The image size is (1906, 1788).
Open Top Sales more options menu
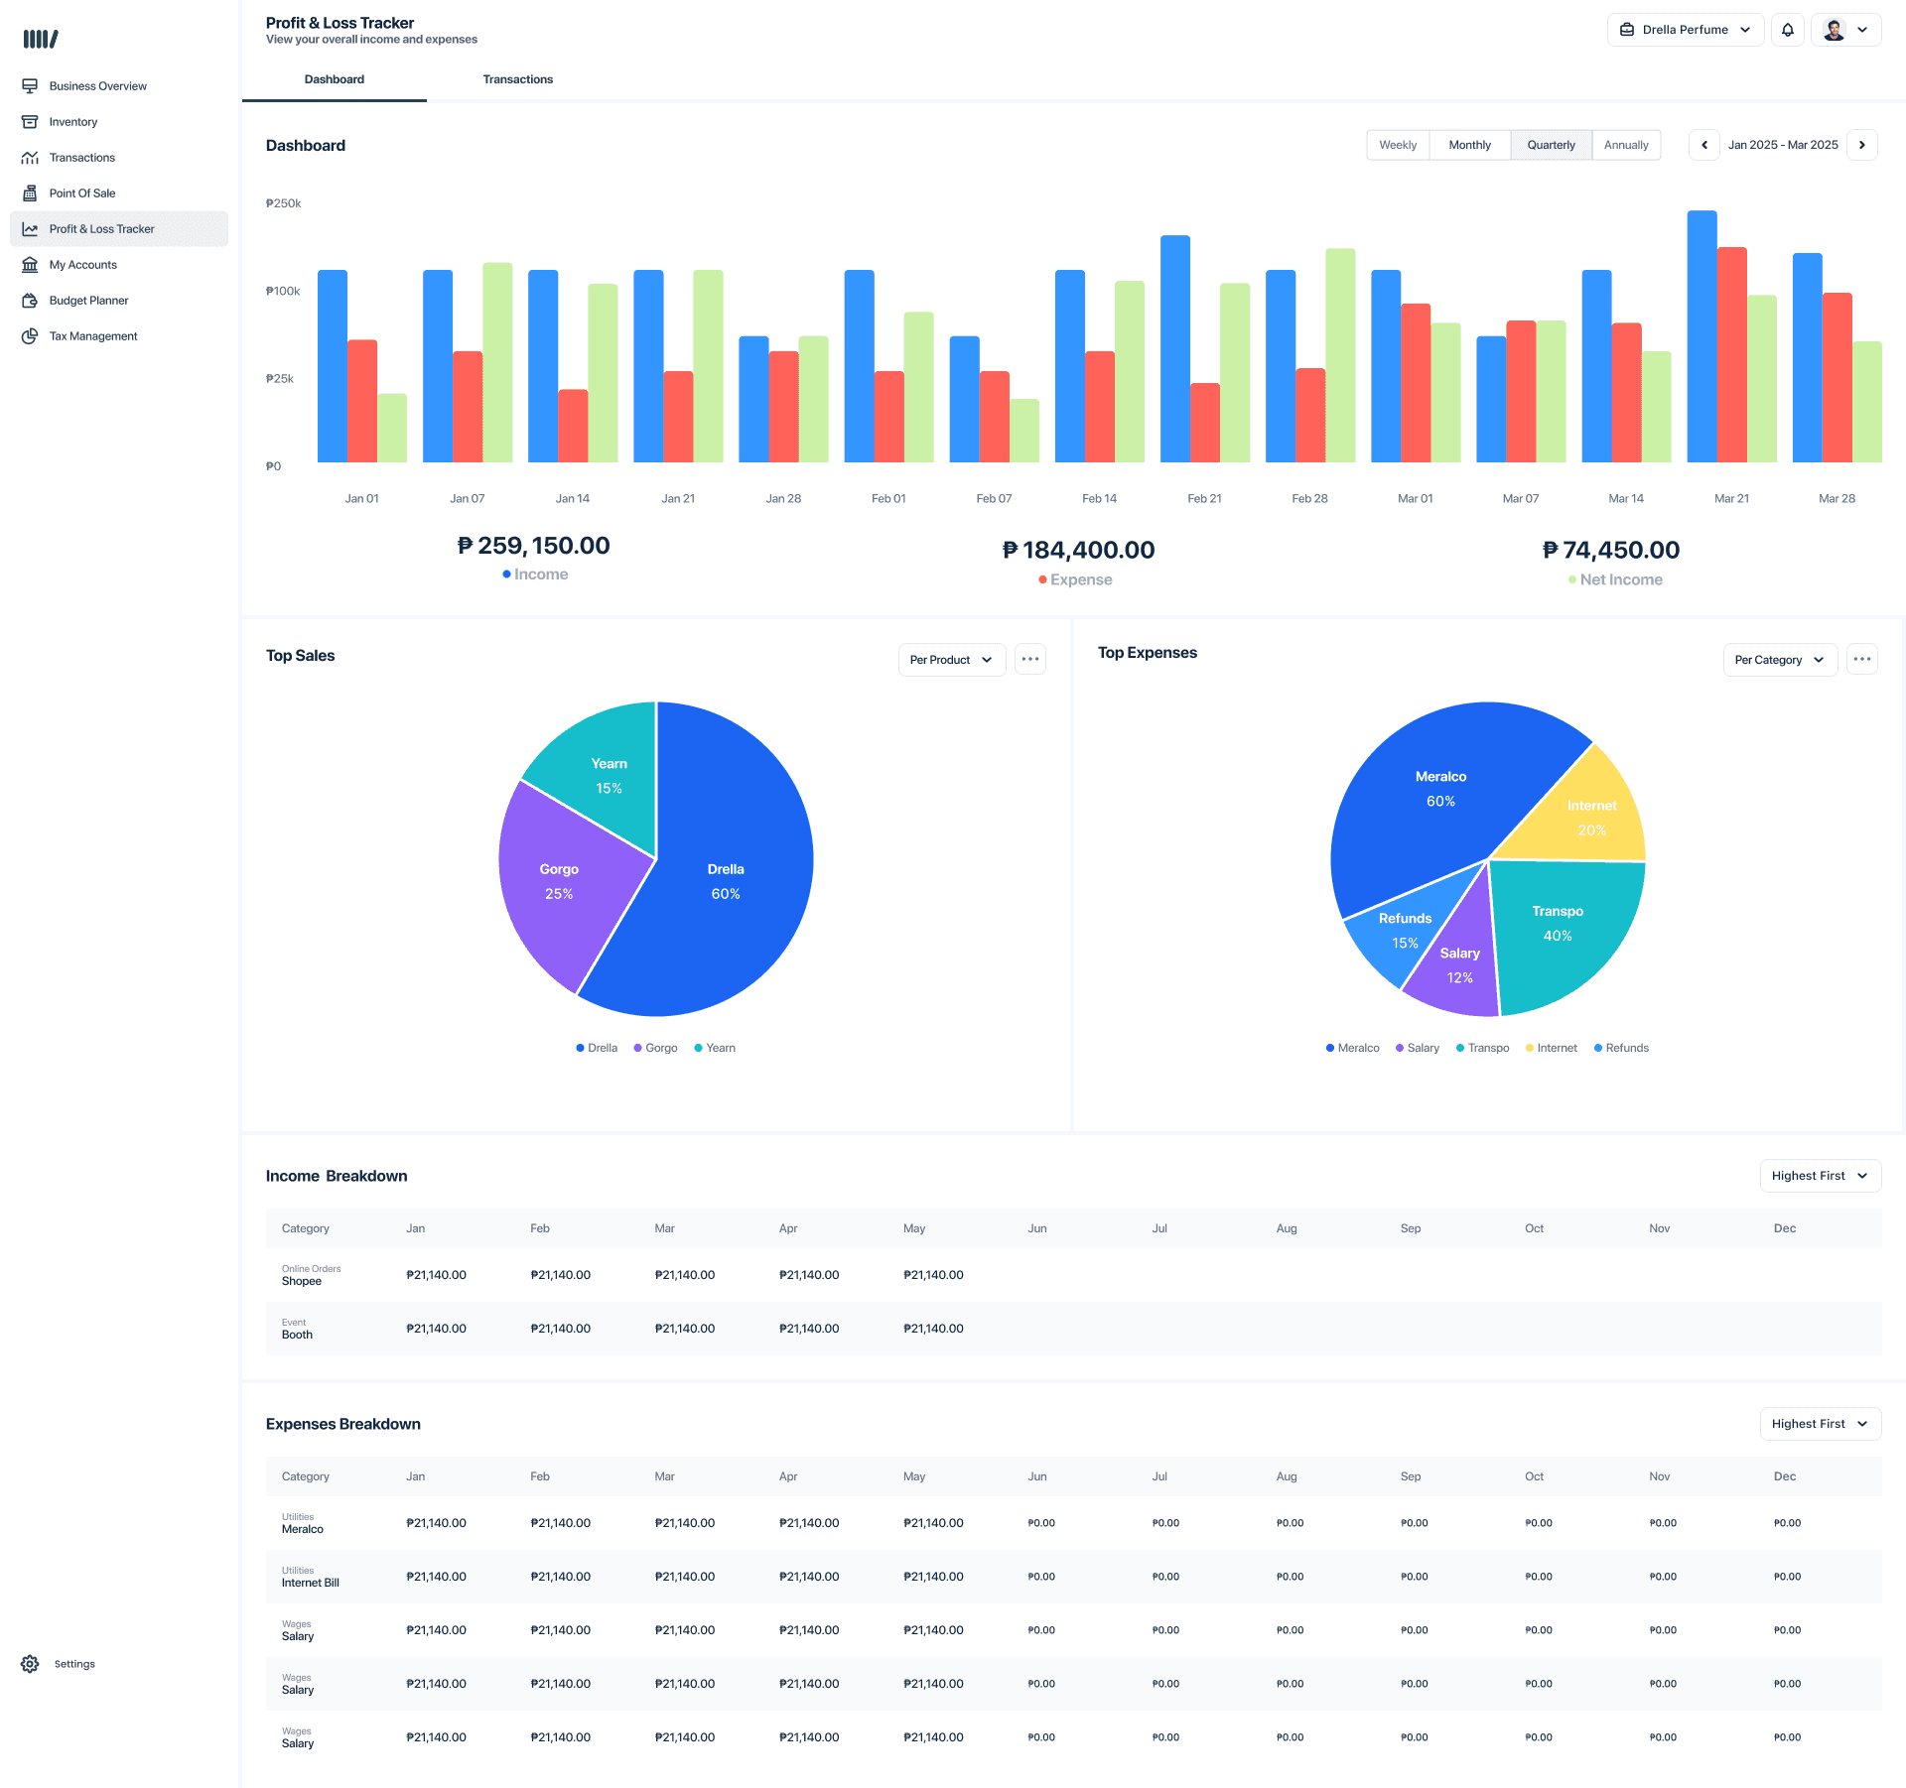(1030, 659)
